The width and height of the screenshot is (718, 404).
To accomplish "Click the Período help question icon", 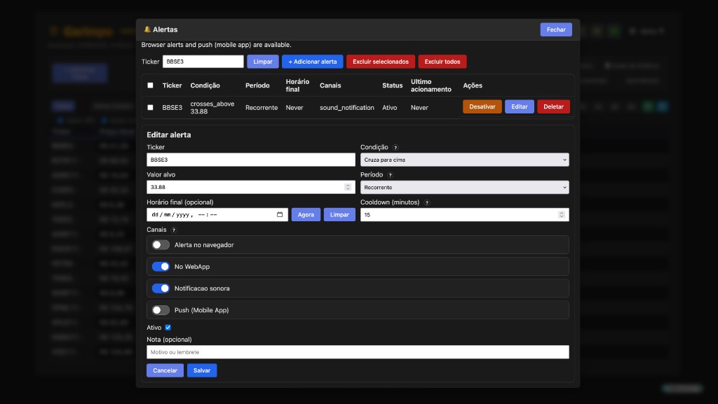I will pyautogui.click(x=390, y=175).
